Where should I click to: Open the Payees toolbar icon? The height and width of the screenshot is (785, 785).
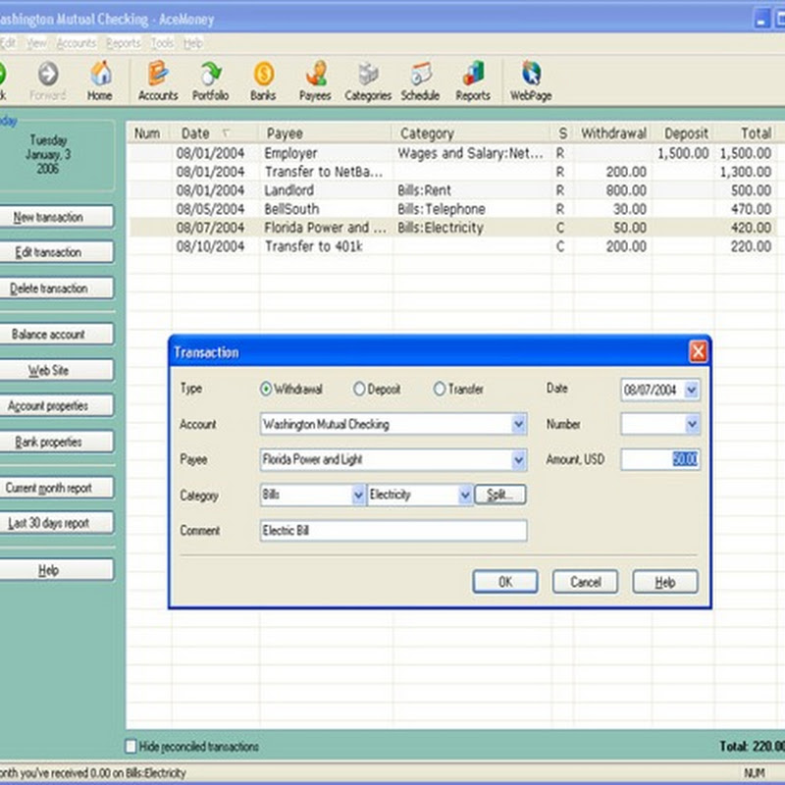(315, 81)
